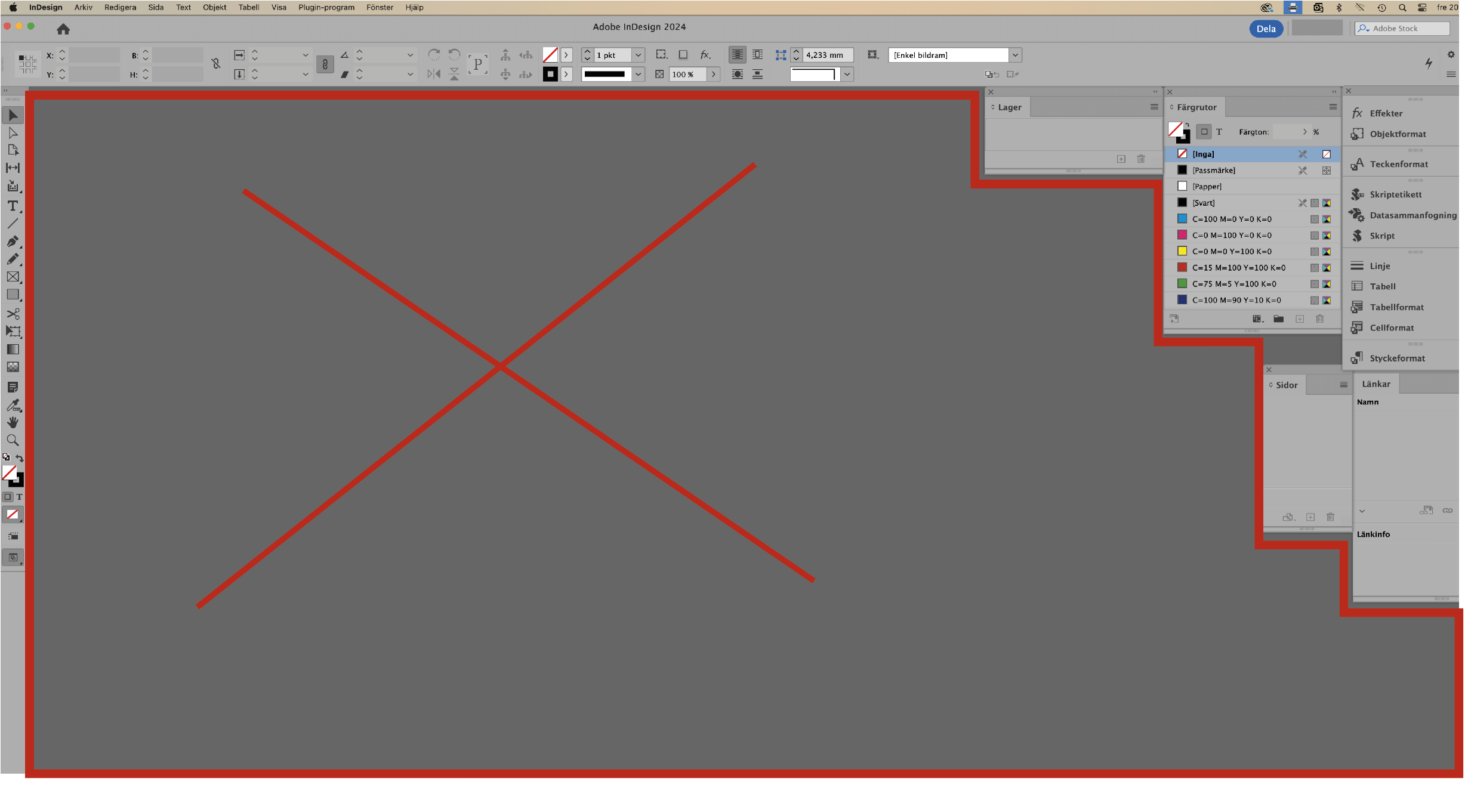Viewport: 1468px width, 785px height.
Task: Open the [Enkel bildram] object style dropdown
Action: 1015,55
